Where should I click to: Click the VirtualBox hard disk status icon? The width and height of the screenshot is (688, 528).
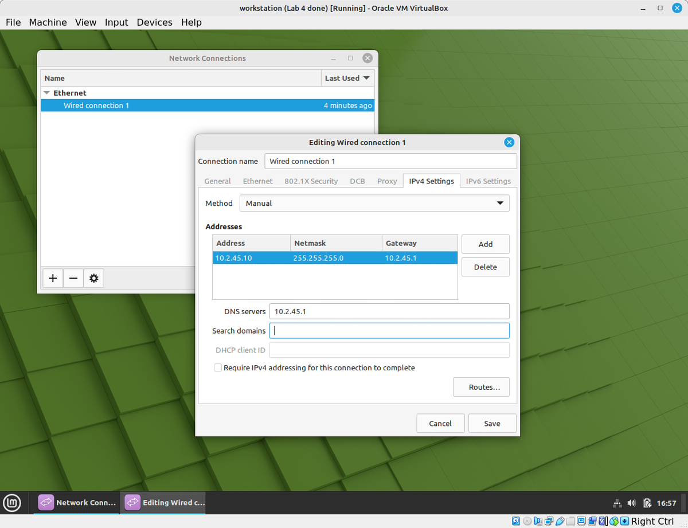click(x=516, y=521)
